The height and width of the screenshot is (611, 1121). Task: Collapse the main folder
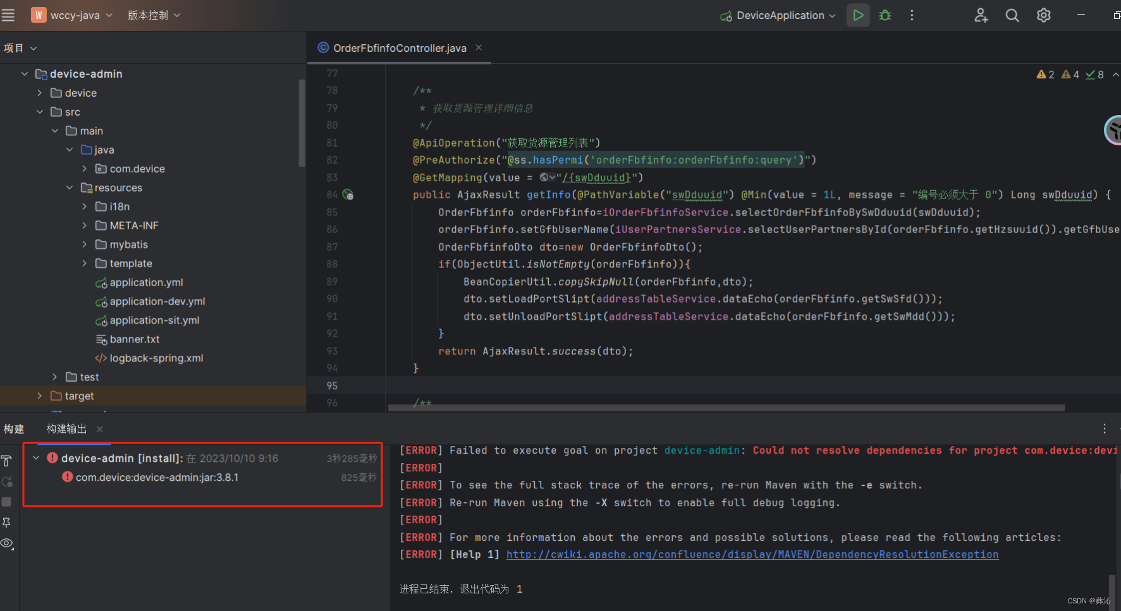[55, 131]
